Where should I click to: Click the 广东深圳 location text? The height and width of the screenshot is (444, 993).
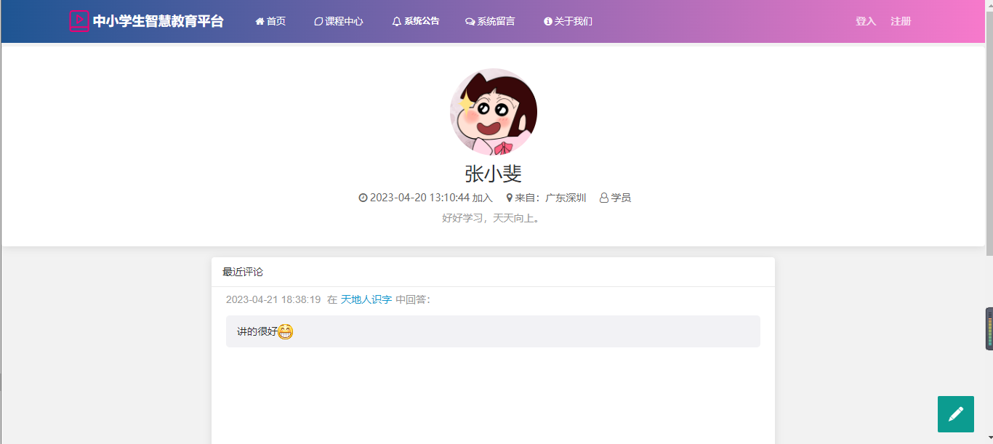point(566,198)
